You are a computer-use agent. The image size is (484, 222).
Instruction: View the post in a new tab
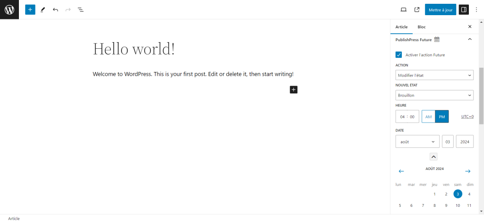[417, 9]
